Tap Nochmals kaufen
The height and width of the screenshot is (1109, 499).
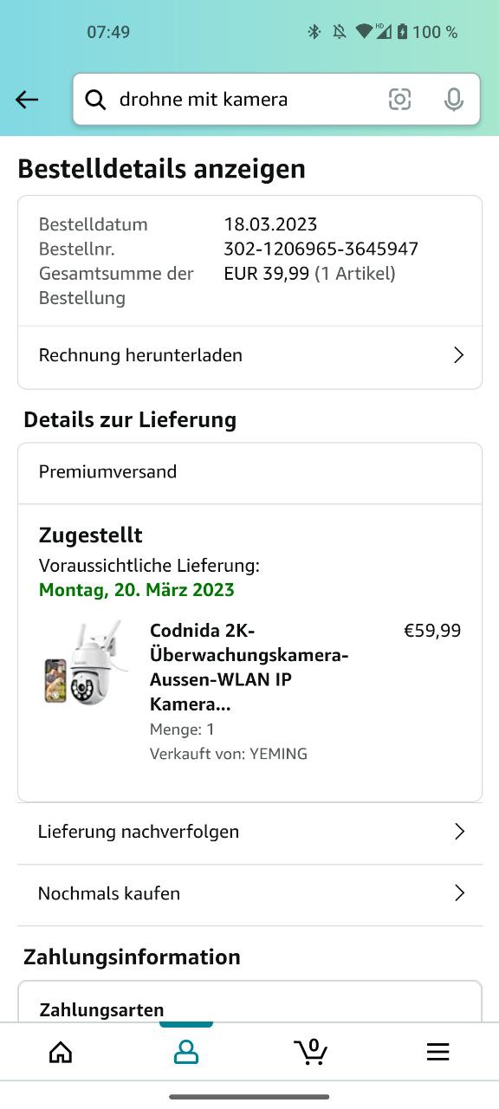pyautogui.click(x=249, y=893)
